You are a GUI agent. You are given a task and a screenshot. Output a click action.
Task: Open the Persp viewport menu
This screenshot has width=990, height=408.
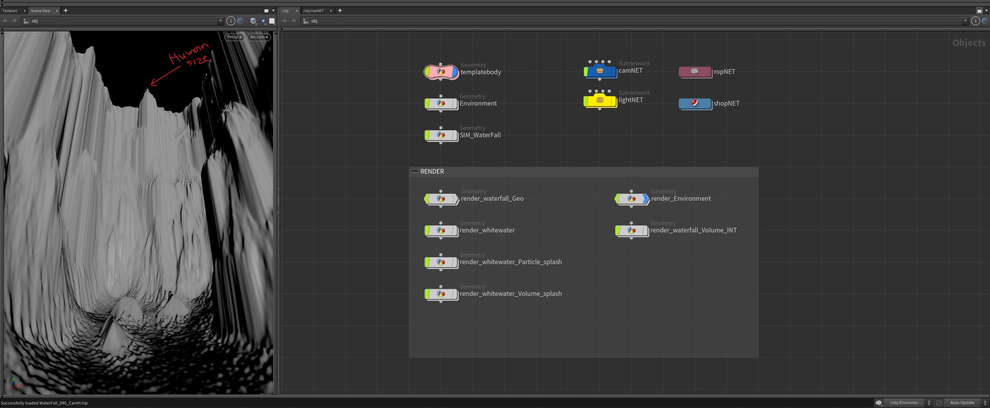(x=234, y=37)
